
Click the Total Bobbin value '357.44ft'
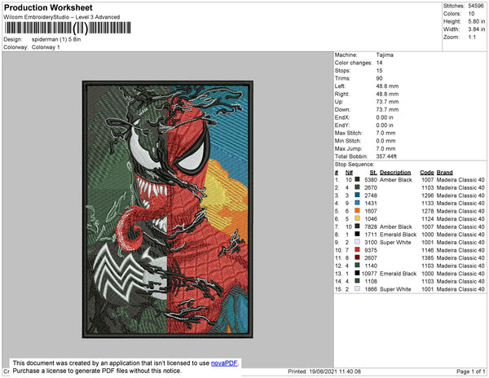tap(386, 156)
